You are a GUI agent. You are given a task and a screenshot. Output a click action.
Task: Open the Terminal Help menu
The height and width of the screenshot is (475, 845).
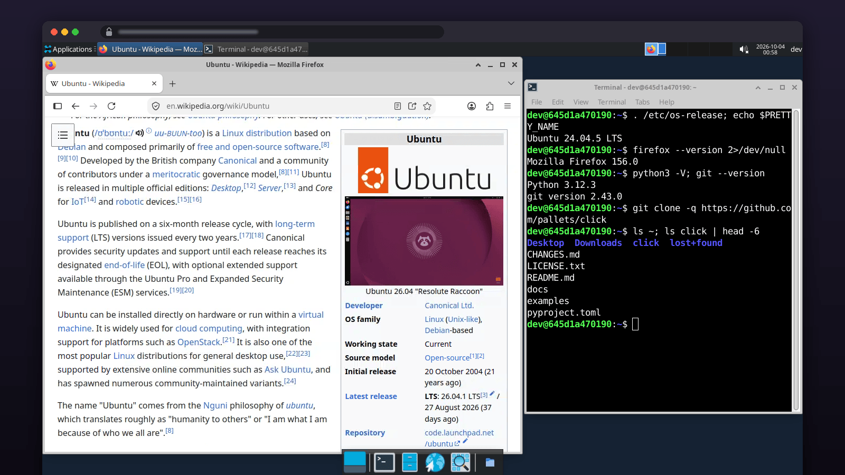pyautogui.click(x=666, y=102)
